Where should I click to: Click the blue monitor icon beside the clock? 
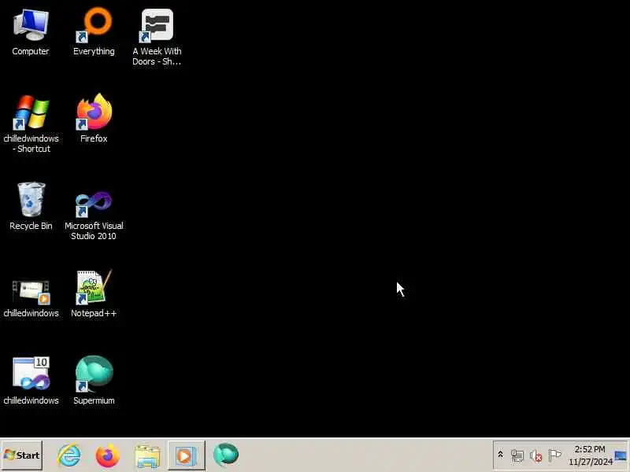[x=621, y=456]
